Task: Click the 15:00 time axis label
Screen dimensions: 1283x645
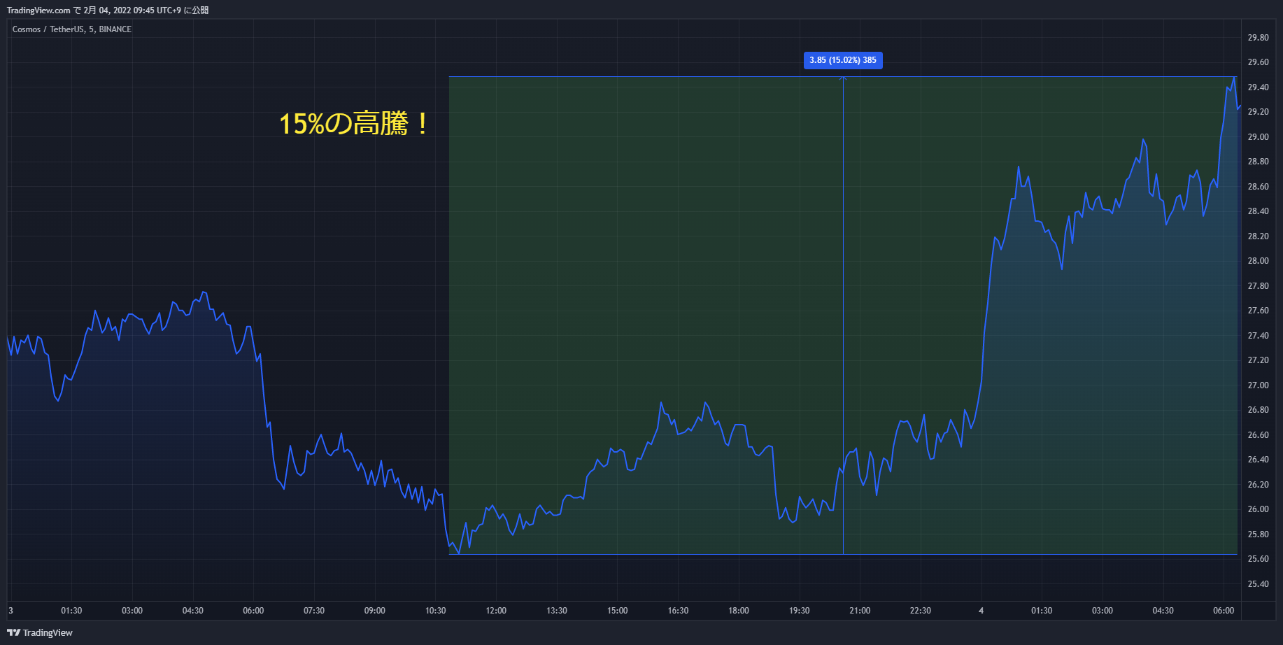Action: (617, 611)
